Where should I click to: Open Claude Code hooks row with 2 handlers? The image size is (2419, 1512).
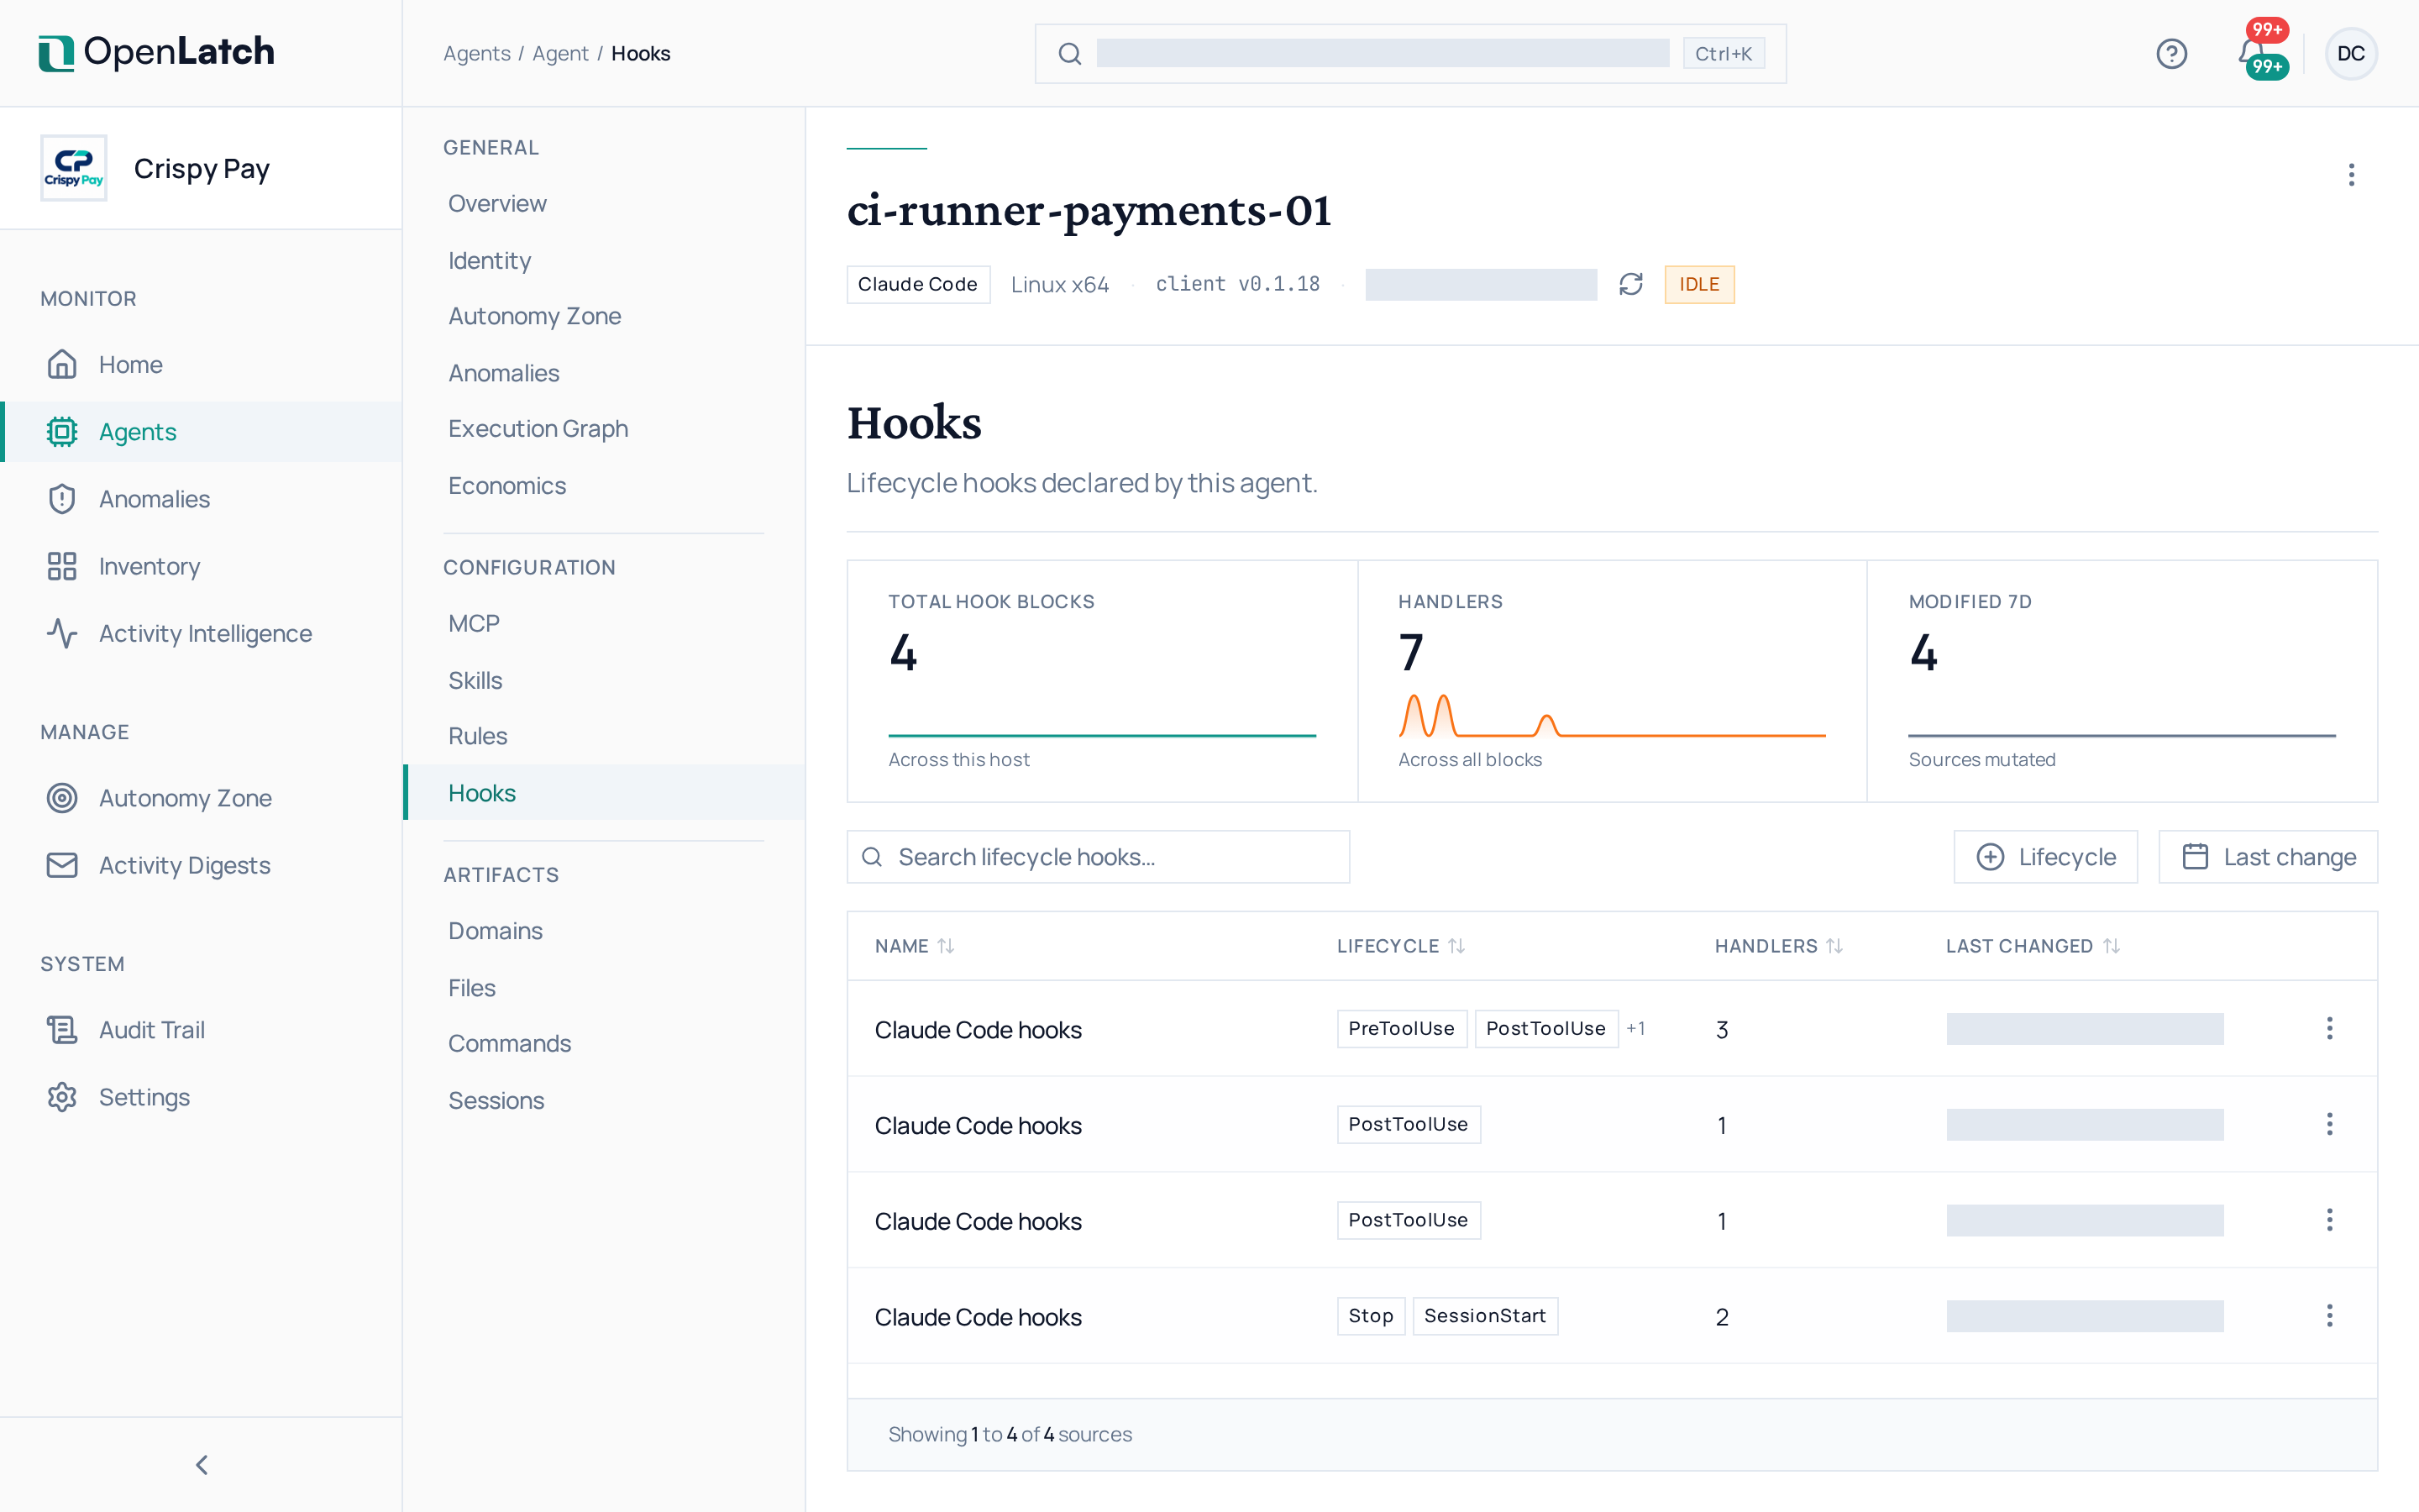[1611, 1316]
